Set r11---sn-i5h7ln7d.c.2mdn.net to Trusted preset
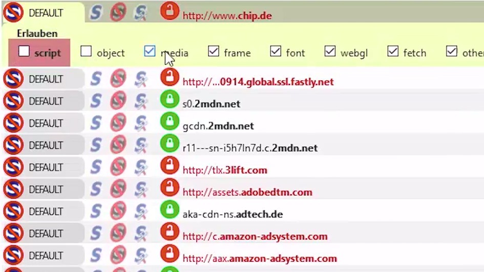The height and width of the screenshot is (272, 484). [x=96, y=145]
